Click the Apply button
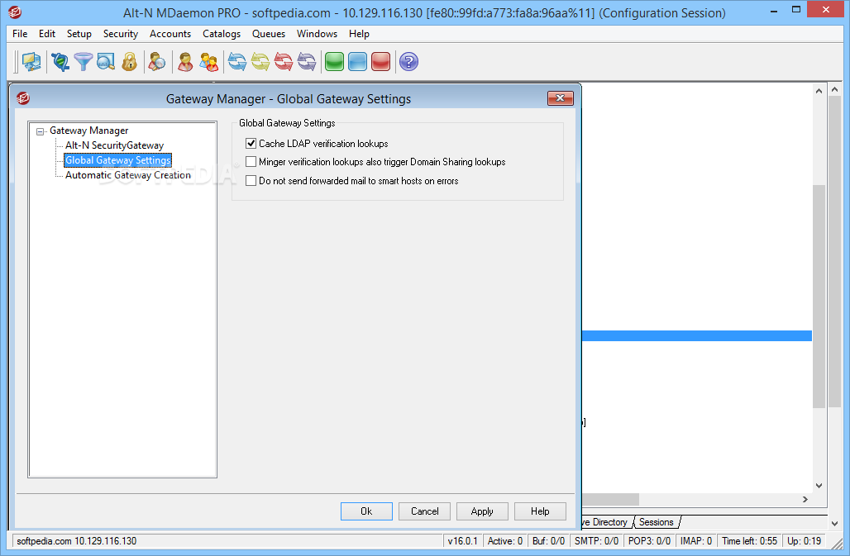This screenshot has width=850, height=556. pos(482,511)
